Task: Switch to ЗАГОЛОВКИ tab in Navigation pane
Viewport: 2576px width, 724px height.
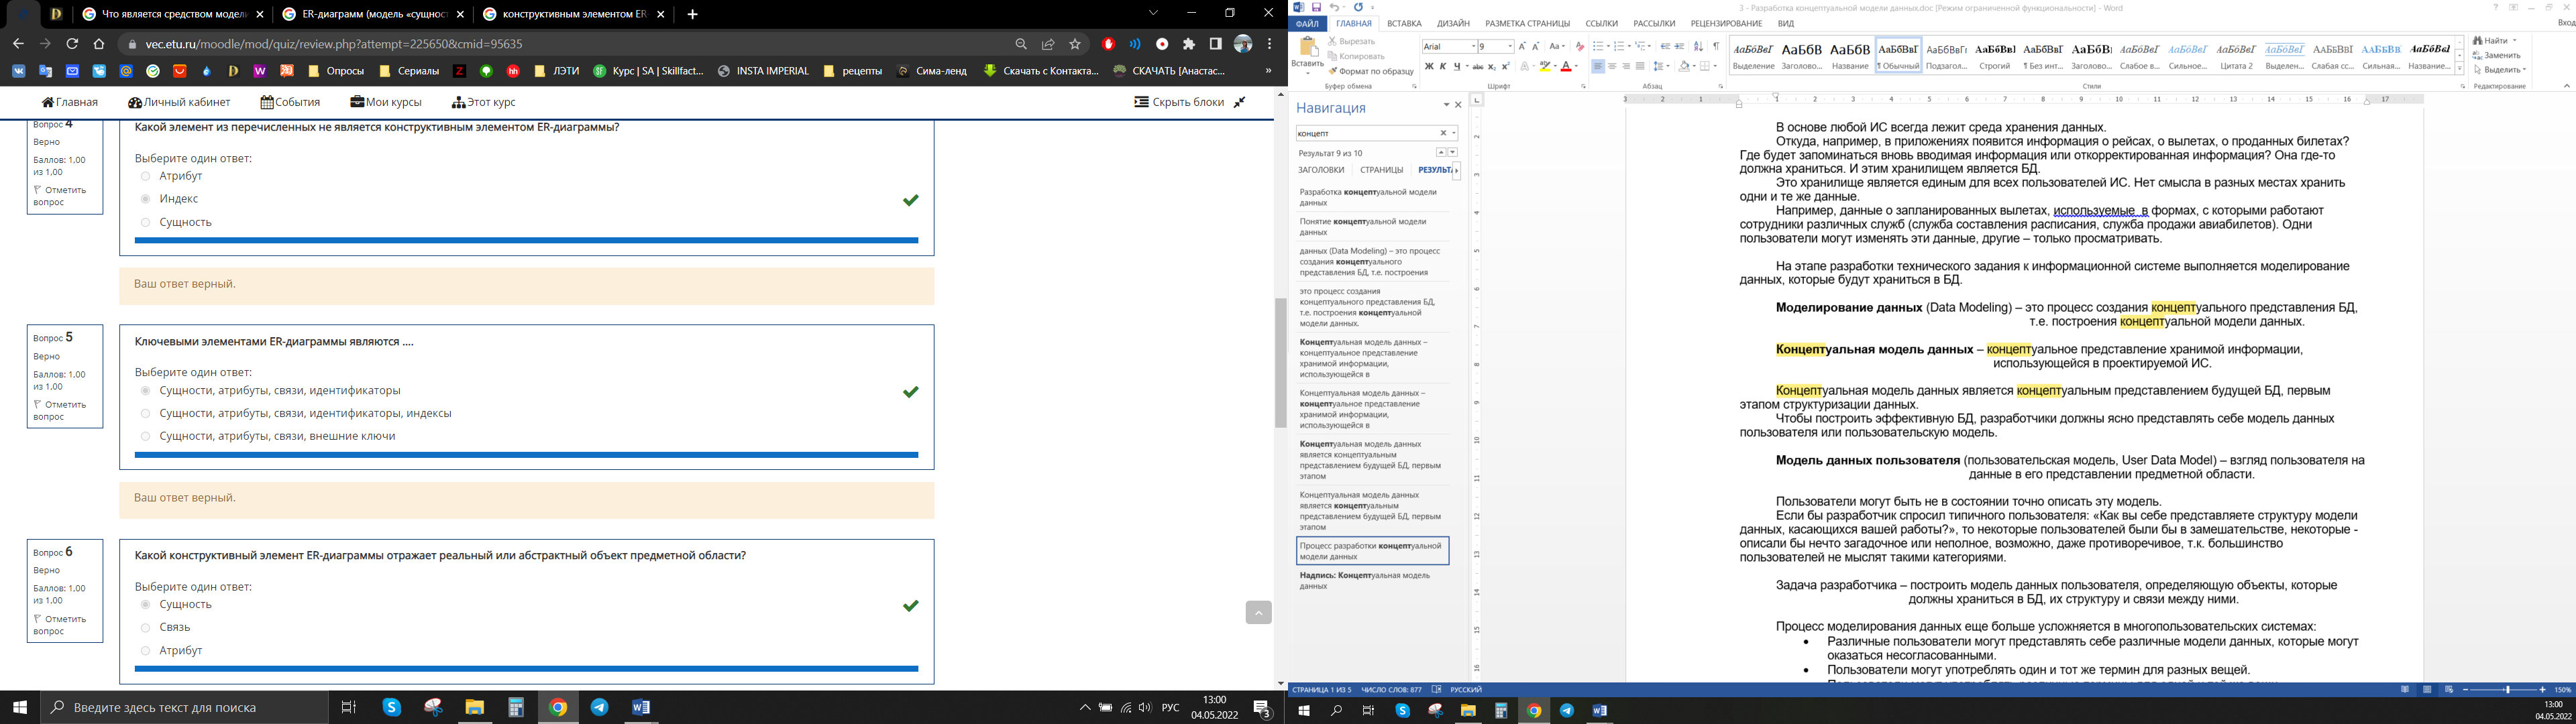Action: pyautogui.click(x=1321, y=170)
